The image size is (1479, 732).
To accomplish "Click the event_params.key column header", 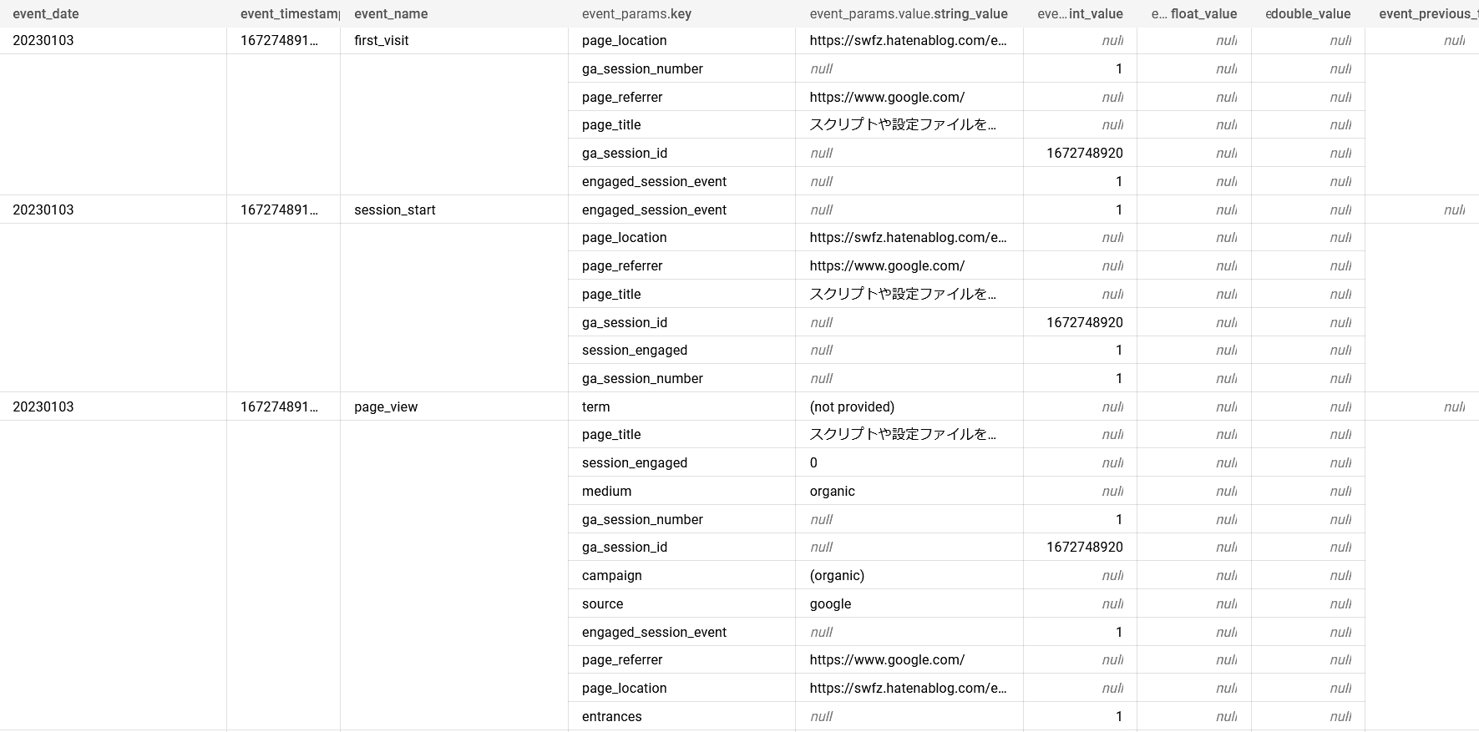I will (x=636, y=14).
